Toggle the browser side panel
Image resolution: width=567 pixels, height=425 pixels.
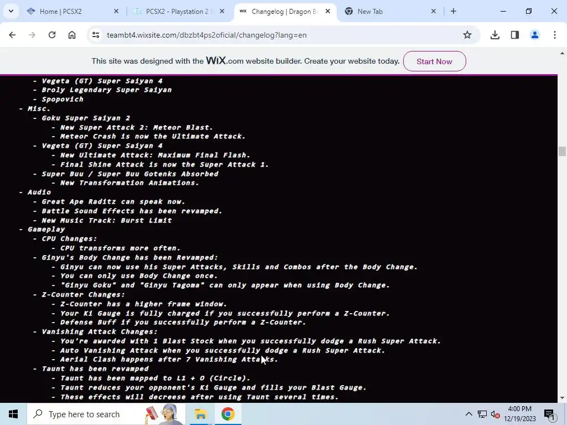(515, 35)
